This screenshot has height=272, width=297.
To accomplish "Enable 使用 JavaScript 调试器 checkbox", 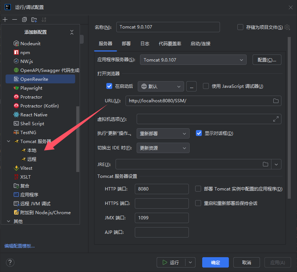I will click(x=206, y=86).
